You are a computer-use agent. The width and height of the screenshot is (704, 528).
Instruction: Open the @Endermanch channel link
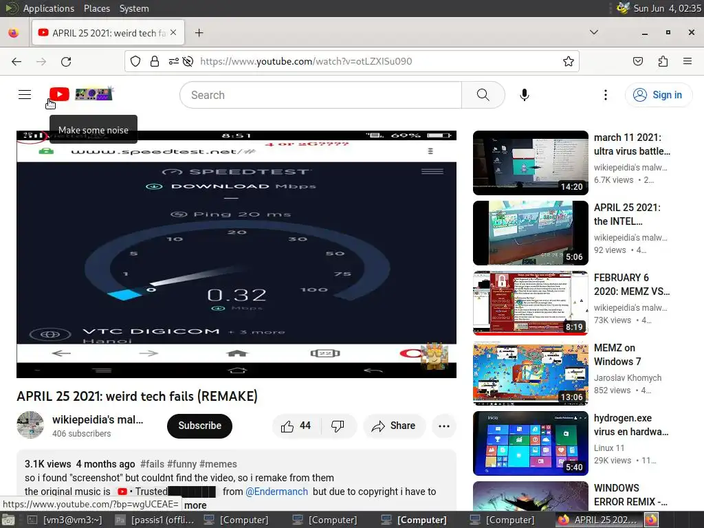pos(276,492)
